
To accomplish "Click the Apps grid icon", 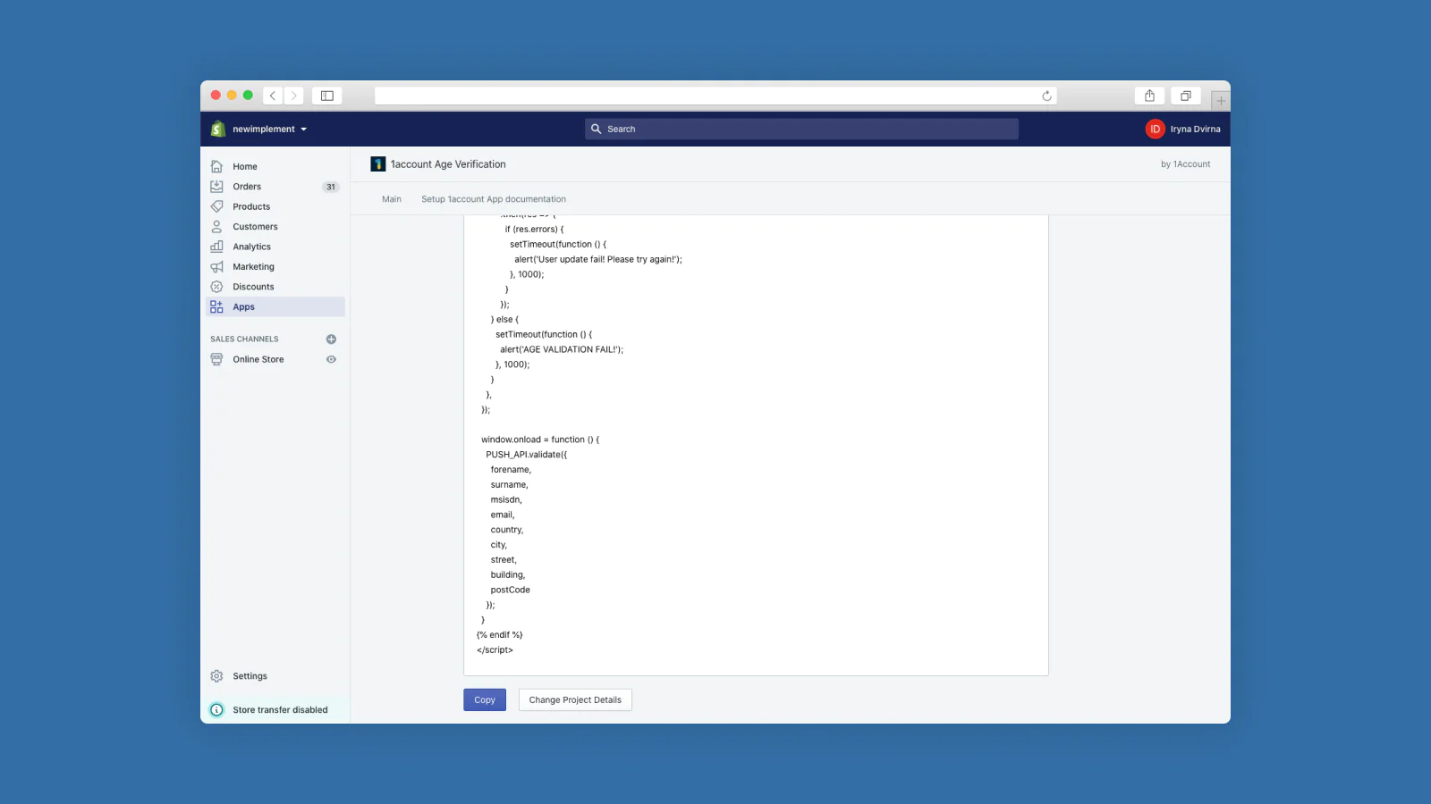I will (x=216, y=306).
